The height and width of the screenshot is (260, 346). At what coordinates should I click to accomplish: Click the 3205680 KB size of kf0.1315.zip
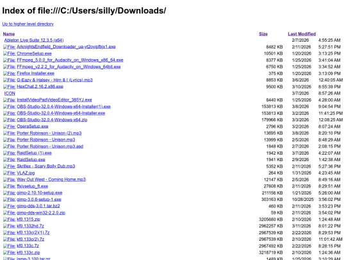(271, 220)
